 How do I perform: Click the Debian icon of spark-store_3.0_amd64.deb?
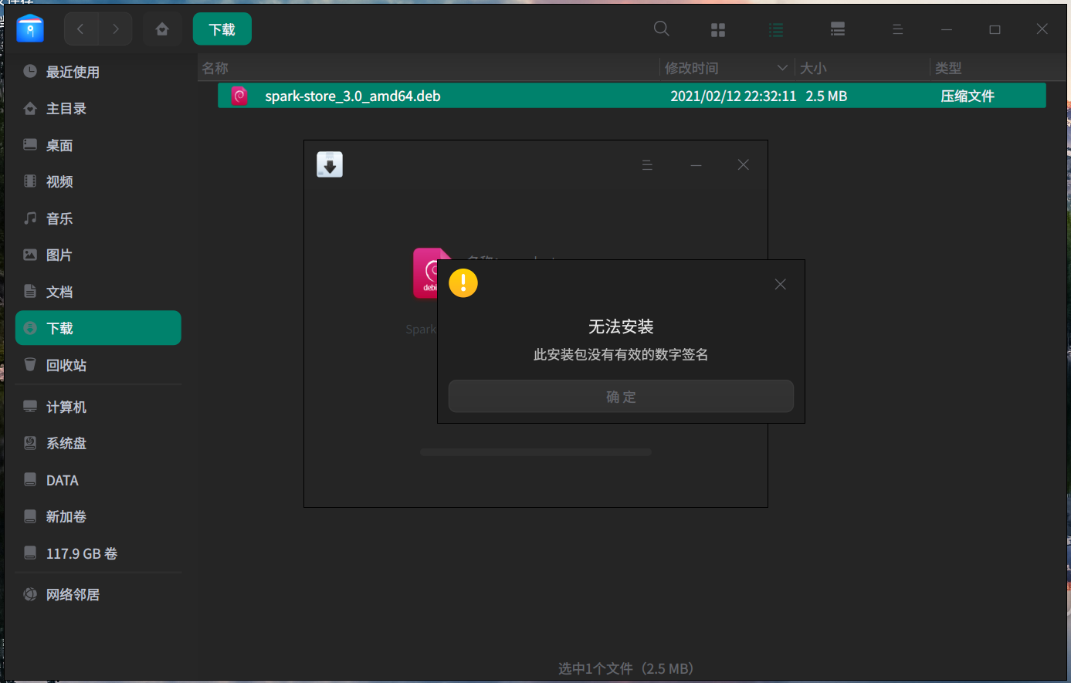click(239, 96)
